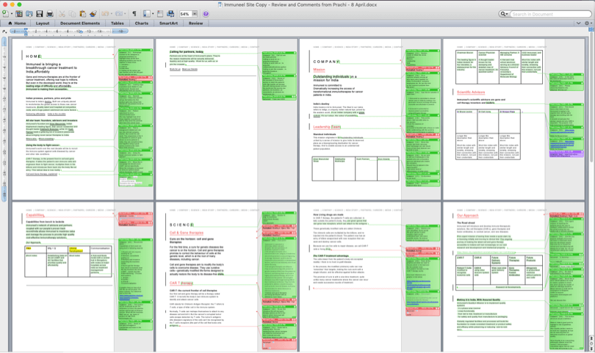The image size is (595, 353).
Task: Click the indent marker on horizontal ruler
Action: [26, 32]
